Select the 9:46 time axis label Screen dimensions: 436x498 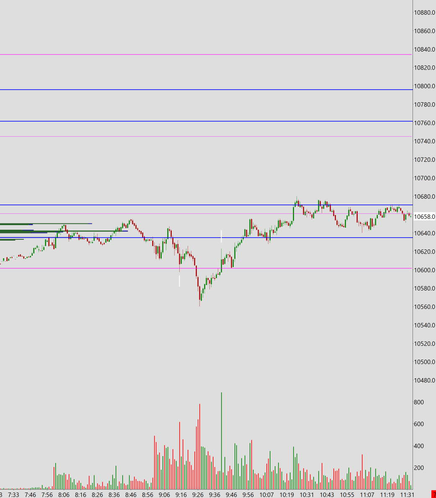tap(231, 495)
